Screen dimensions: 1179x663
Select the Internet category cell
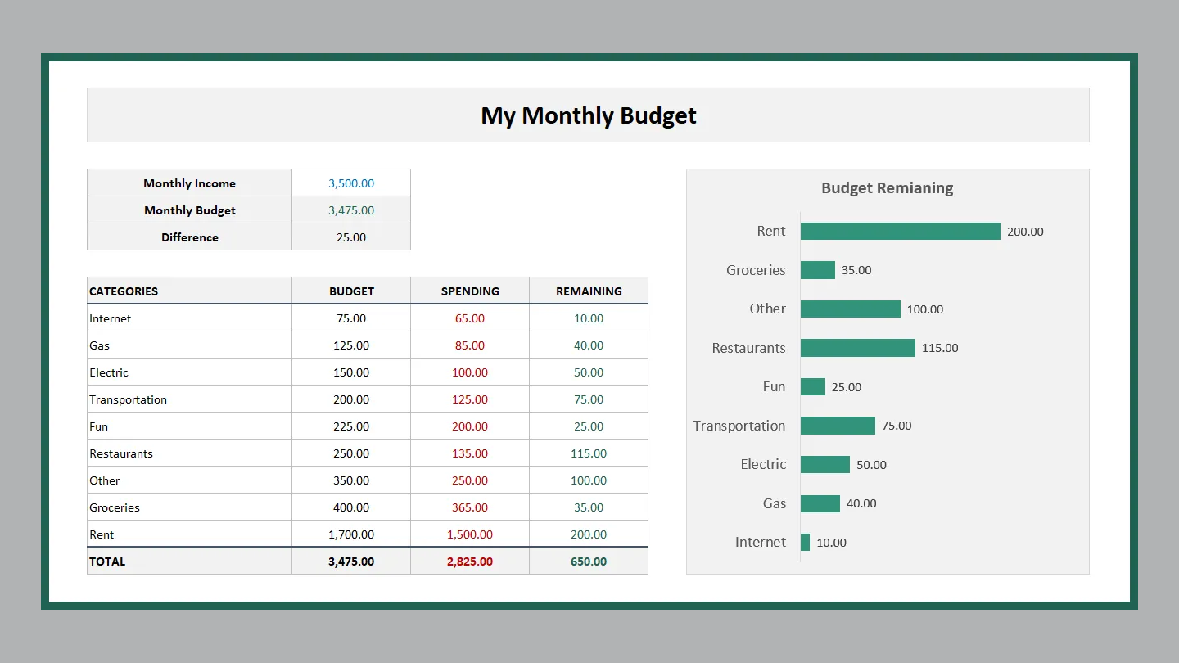[x=189, y=318]
